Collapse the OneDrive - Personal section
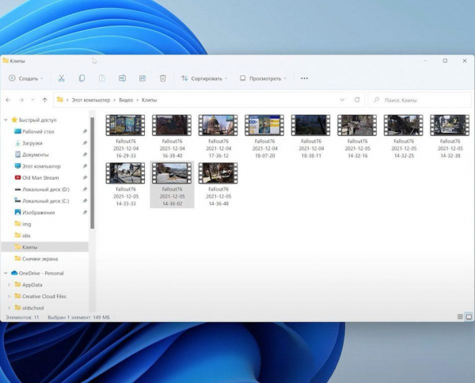The width and height of the screenshot is (475, 383). pyautogui.click(x=6, y=273)
